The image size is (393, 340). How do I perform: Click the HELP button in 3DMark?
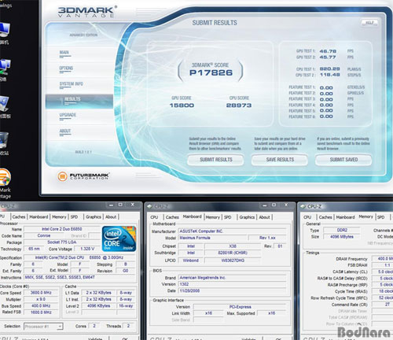coord(369,23)
